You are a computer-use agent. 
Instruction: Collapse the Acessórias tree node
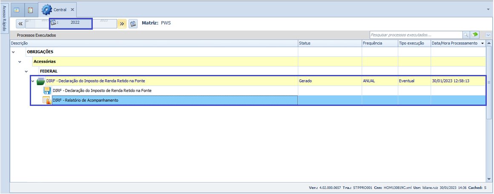coord(20,62)
